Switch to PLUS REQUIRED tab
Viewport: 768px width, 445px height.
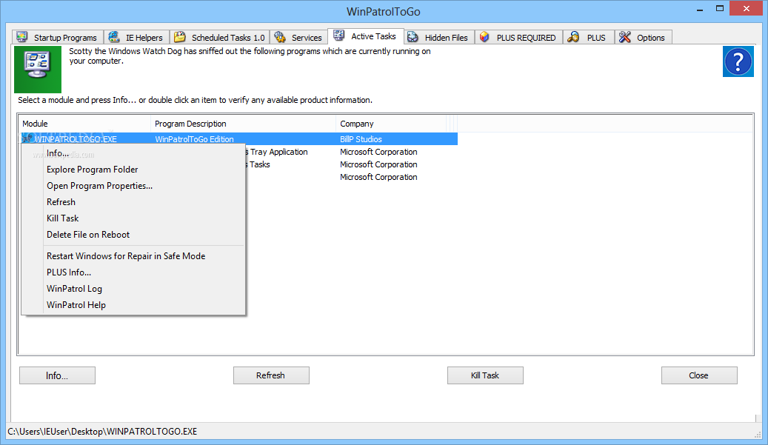(518, 38)
